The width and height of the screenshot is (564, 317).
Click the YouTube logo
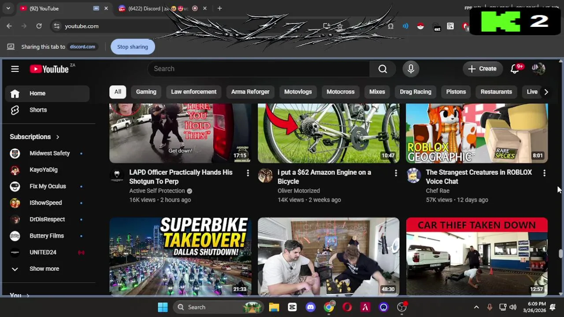[x=49, y=69]
